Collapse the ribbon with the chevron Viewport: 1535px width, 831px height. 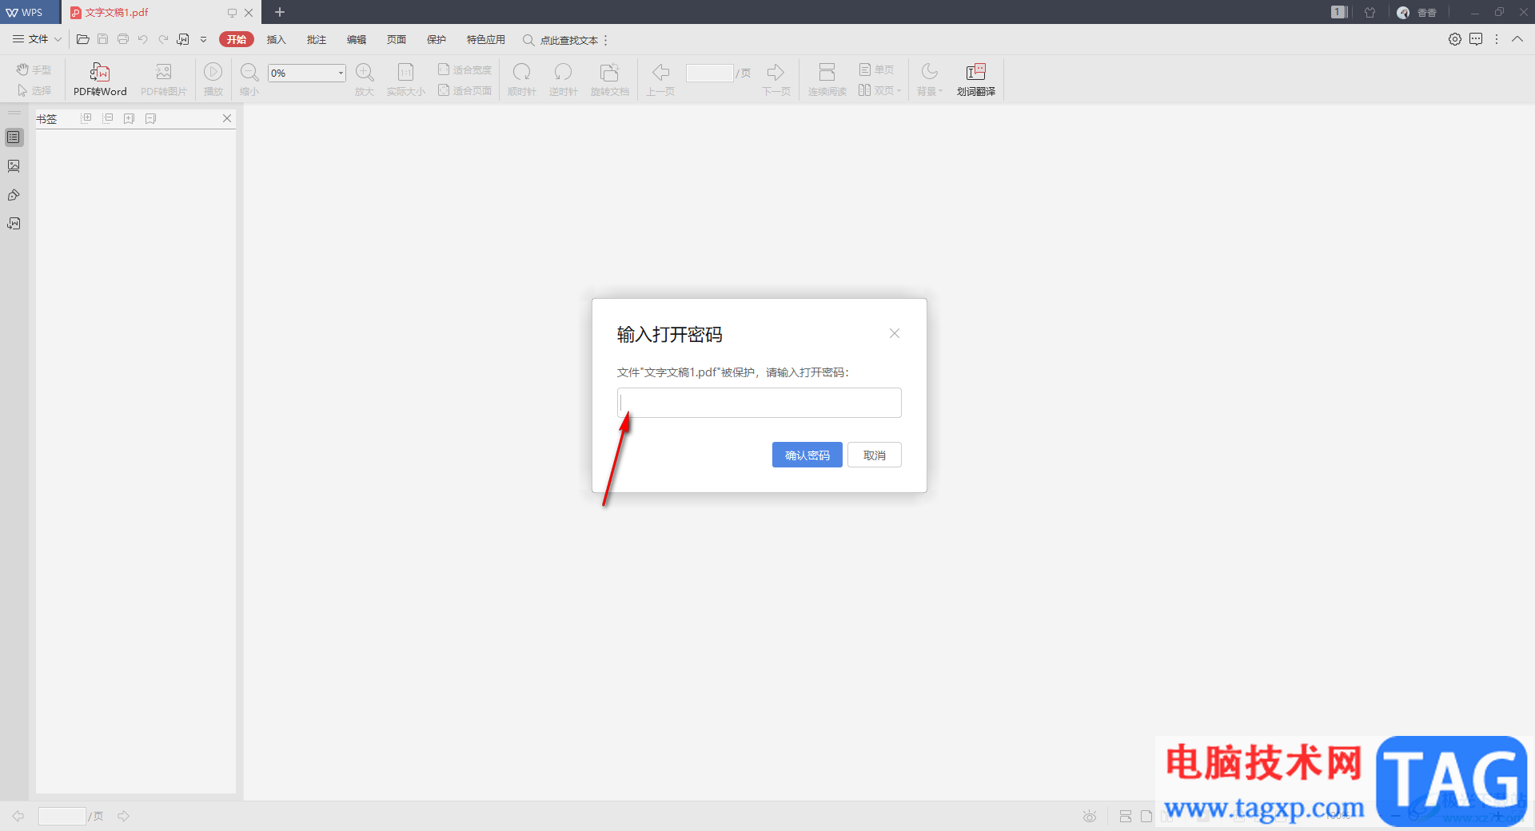[x=1517, y=39]
